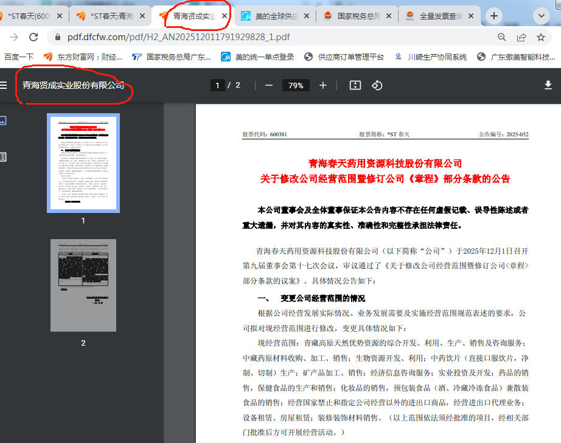Open 百度一下 bookmark

[19, 57]
